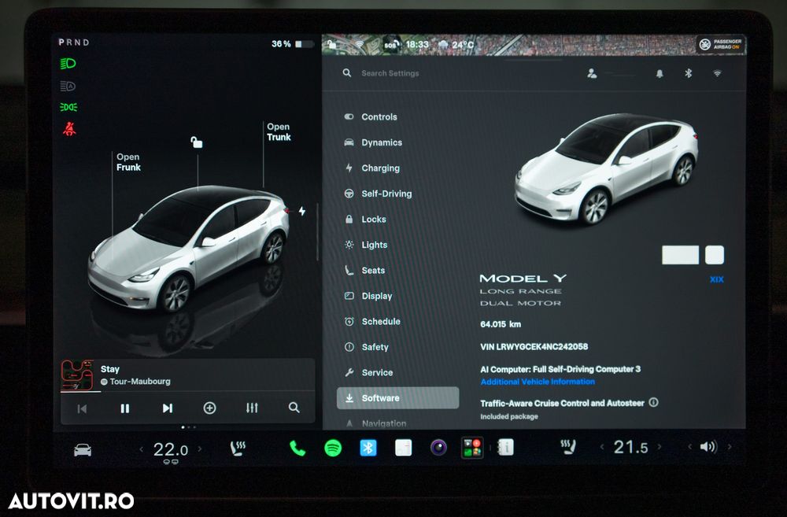Open Additional Vehicle Information link

[537, 382]
